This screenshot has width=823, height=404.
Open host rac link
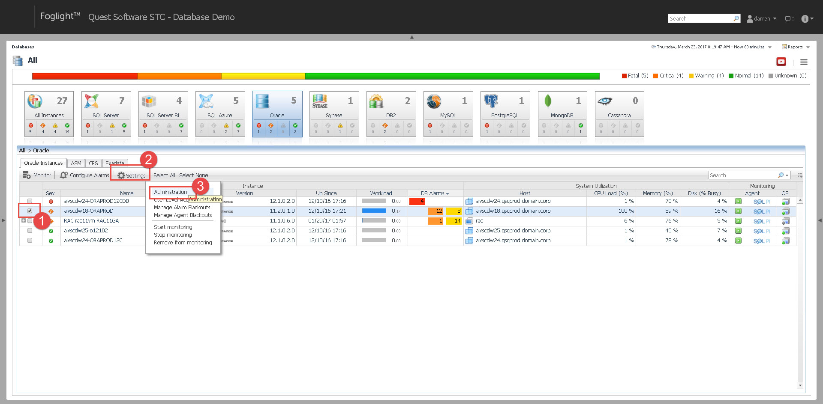click(x=479, y=221)
